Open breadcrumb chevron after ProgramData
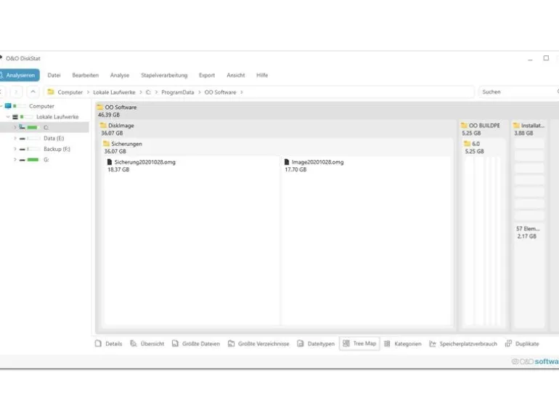559x420 pixels. pos(200,92)
